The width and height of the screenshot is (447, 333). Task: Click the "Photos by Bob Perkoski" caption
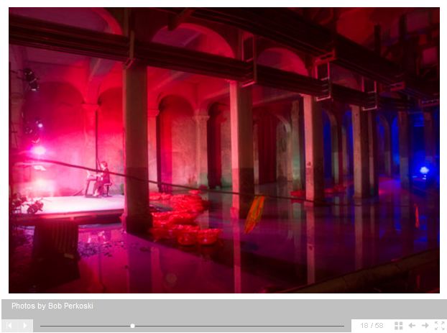(52, 306)
